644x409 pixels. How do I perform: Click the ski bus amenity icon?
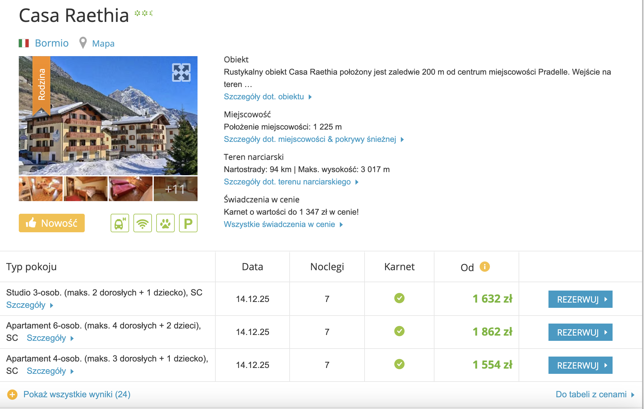pos(120,223)
